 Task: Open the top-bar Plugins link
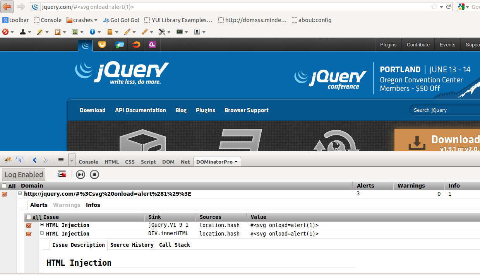(x=388, y=45)
